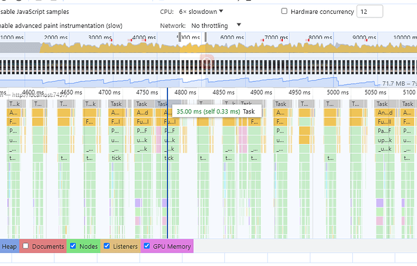
Task: Select the tick block under 4700 ms
Action: click(116, 158)
